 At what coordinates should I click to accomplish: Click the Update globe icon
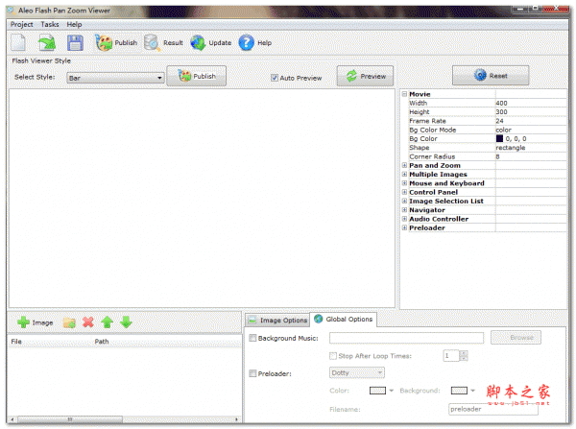[x=198, y=42]
